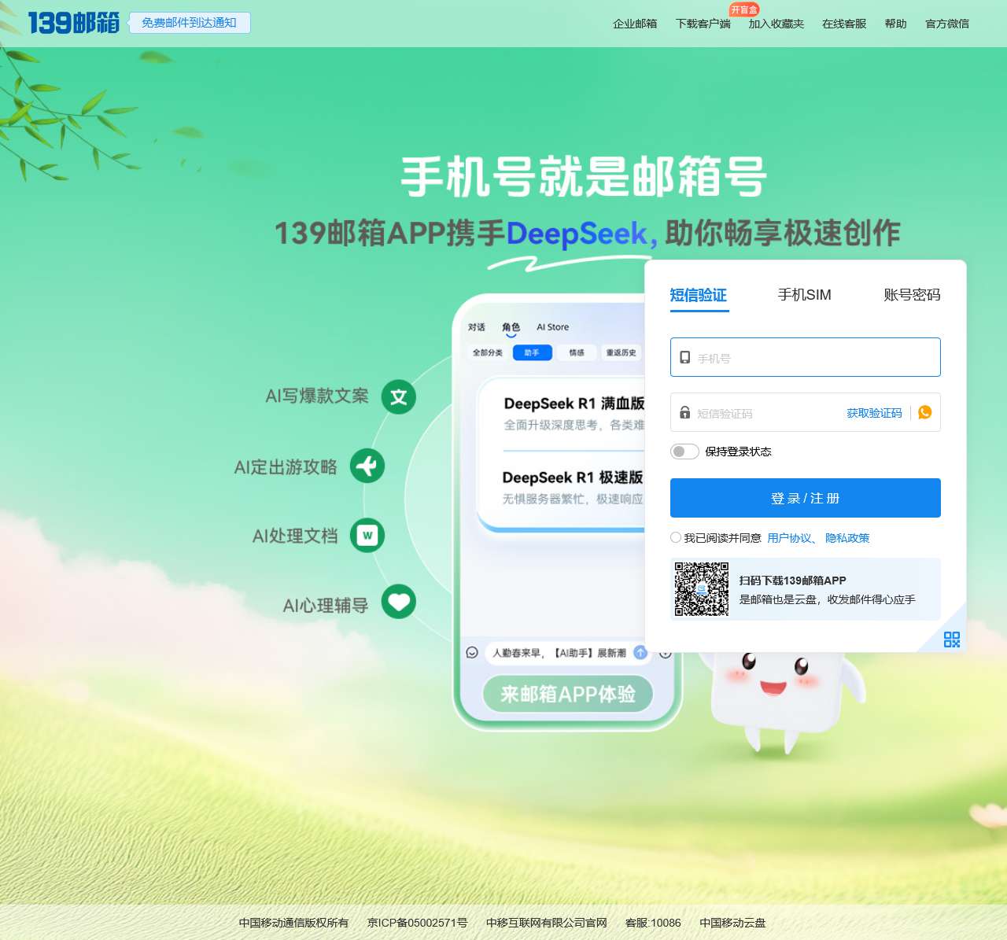Click the blue send arrow in phone mockup

tap(640, 652)
